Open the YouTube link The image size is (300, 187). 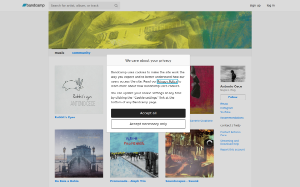(x=225, y=112)
